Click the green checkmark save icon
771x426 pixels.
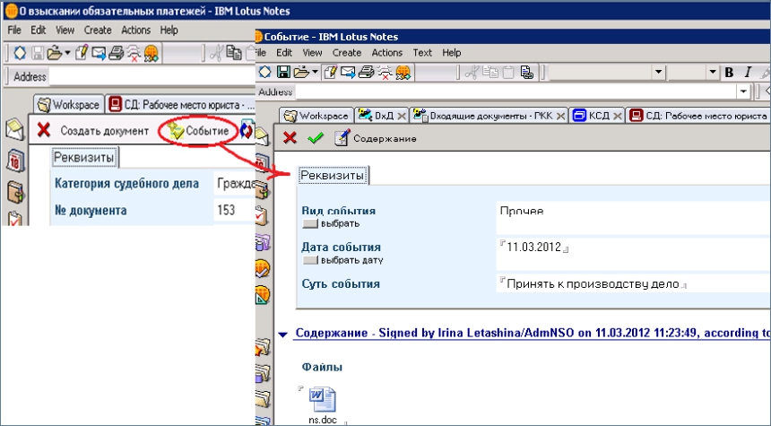(314, 138)
